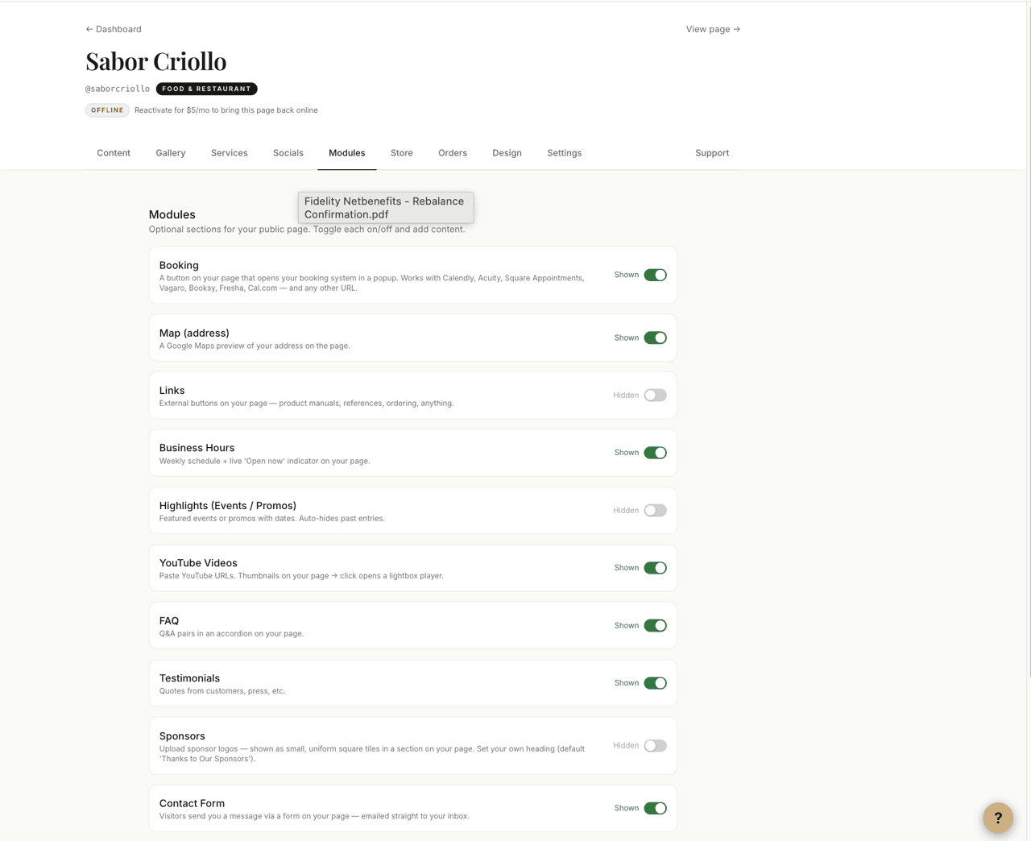This screenshot has width=1031, height=841.
Task: Click the @saborcriollo handle
Action: 118,89
